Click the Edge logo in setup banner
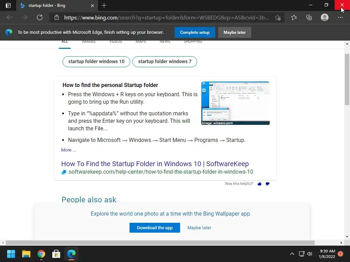Screen dimensions: 350x262 pyautogui.click(x=9, y=32)
